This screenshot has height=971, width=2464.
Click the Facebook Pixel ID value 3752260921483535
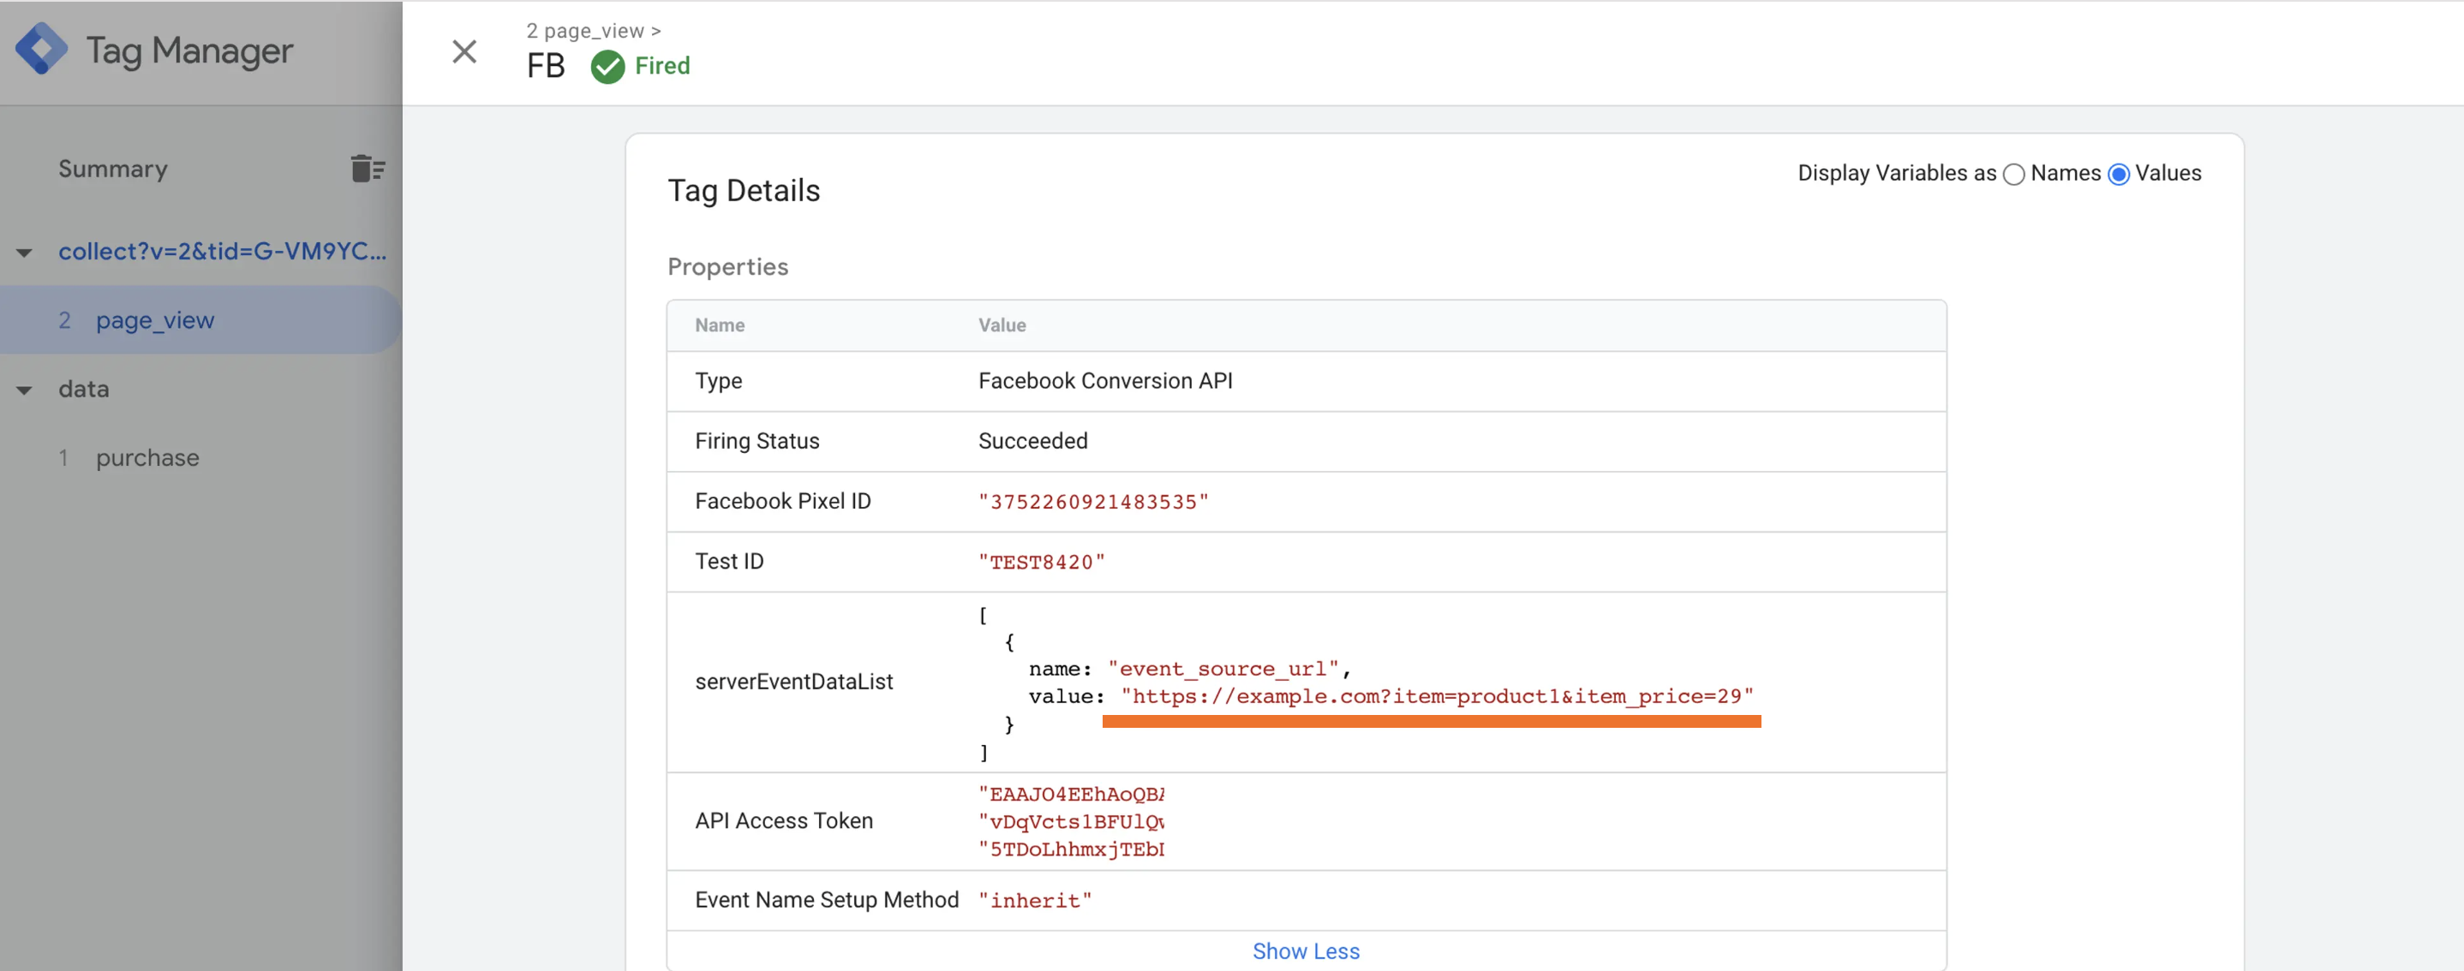(x=1093, y=503)
